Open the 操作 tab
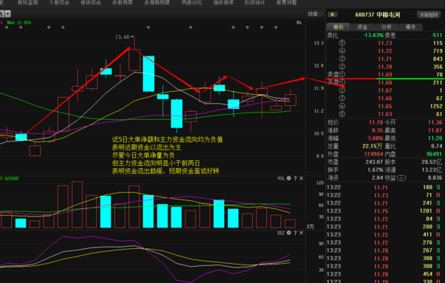The image size is (445, 283). 410,27
